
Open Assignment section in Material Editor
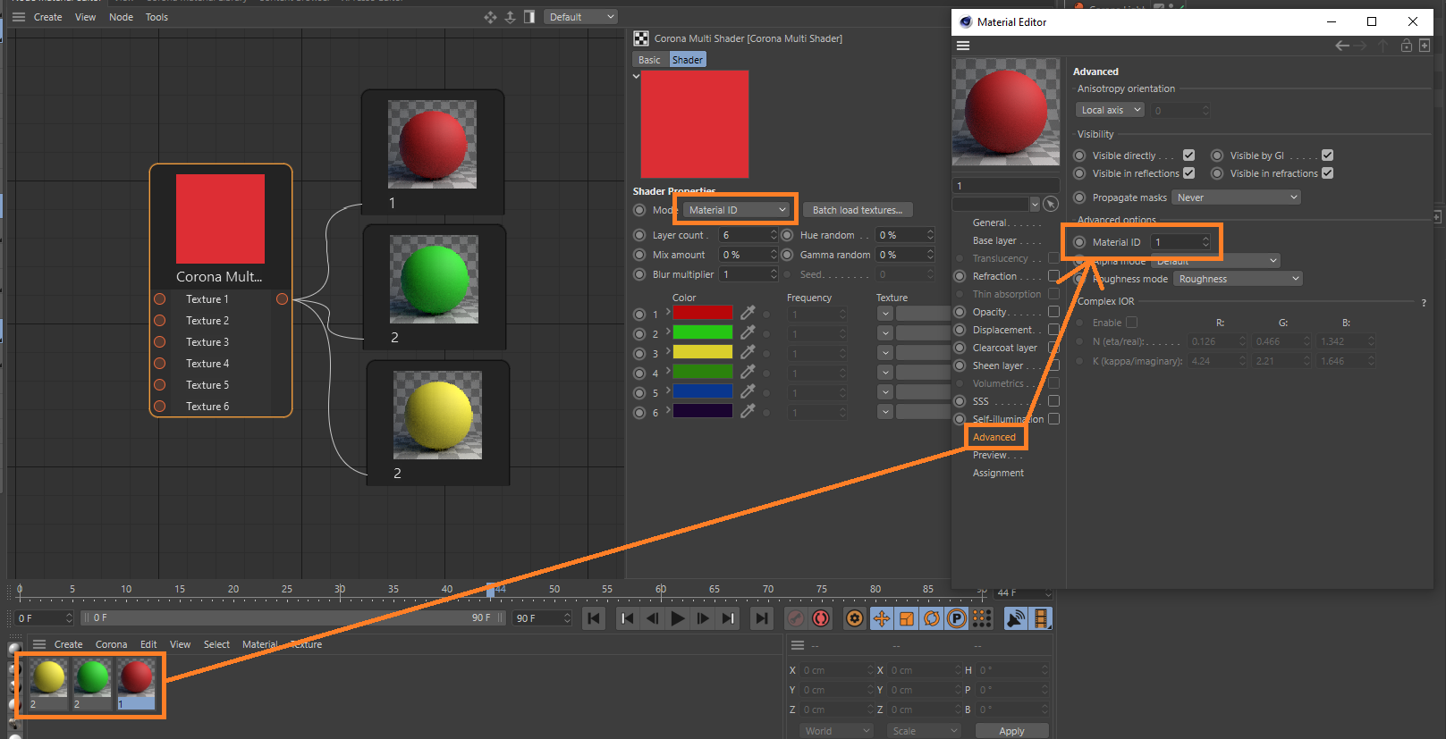pos(998,473)
